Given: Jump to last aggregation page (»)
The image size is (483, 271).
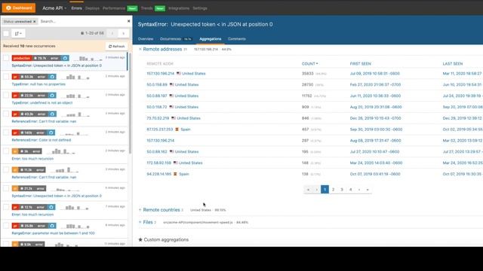Looking at the screenshot, I should (x=368, y=190).
